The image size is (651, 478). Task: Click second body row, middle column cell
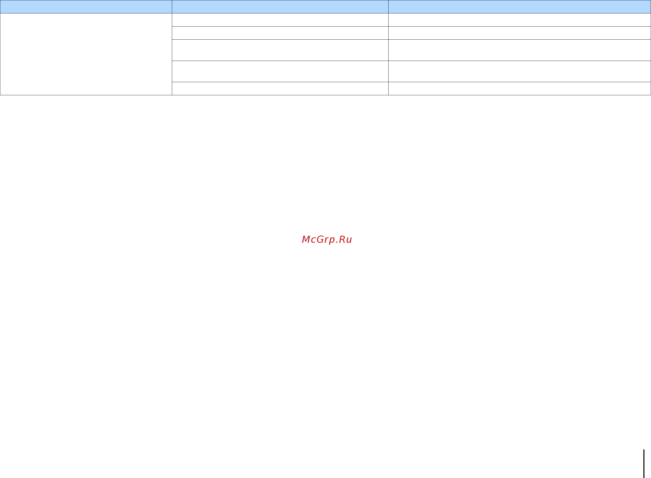point(280,33)
